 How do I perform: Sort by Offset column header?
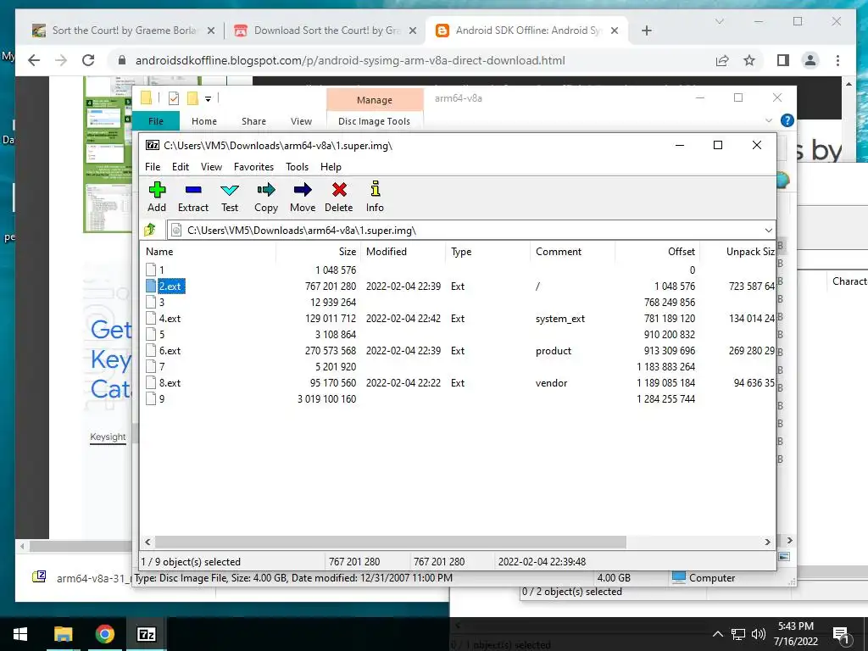click(x=658, y=251)
